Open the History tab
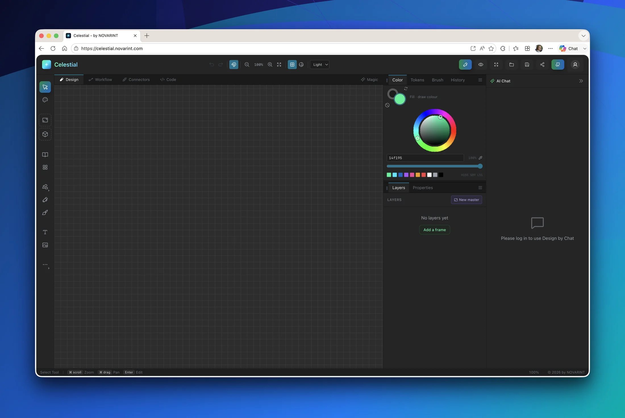The image size is (625, 418). [458, 80]
